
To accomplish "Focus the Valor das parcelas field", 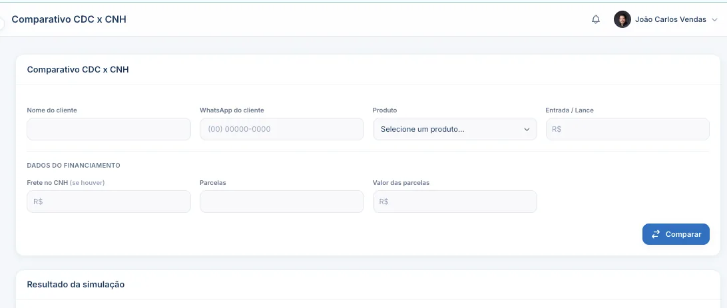I will pyautogui.click(x=455, y=202).
